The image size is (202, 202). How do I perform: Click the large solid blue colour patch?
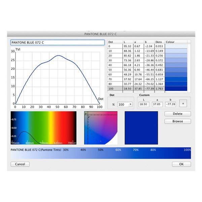point(141,128)
